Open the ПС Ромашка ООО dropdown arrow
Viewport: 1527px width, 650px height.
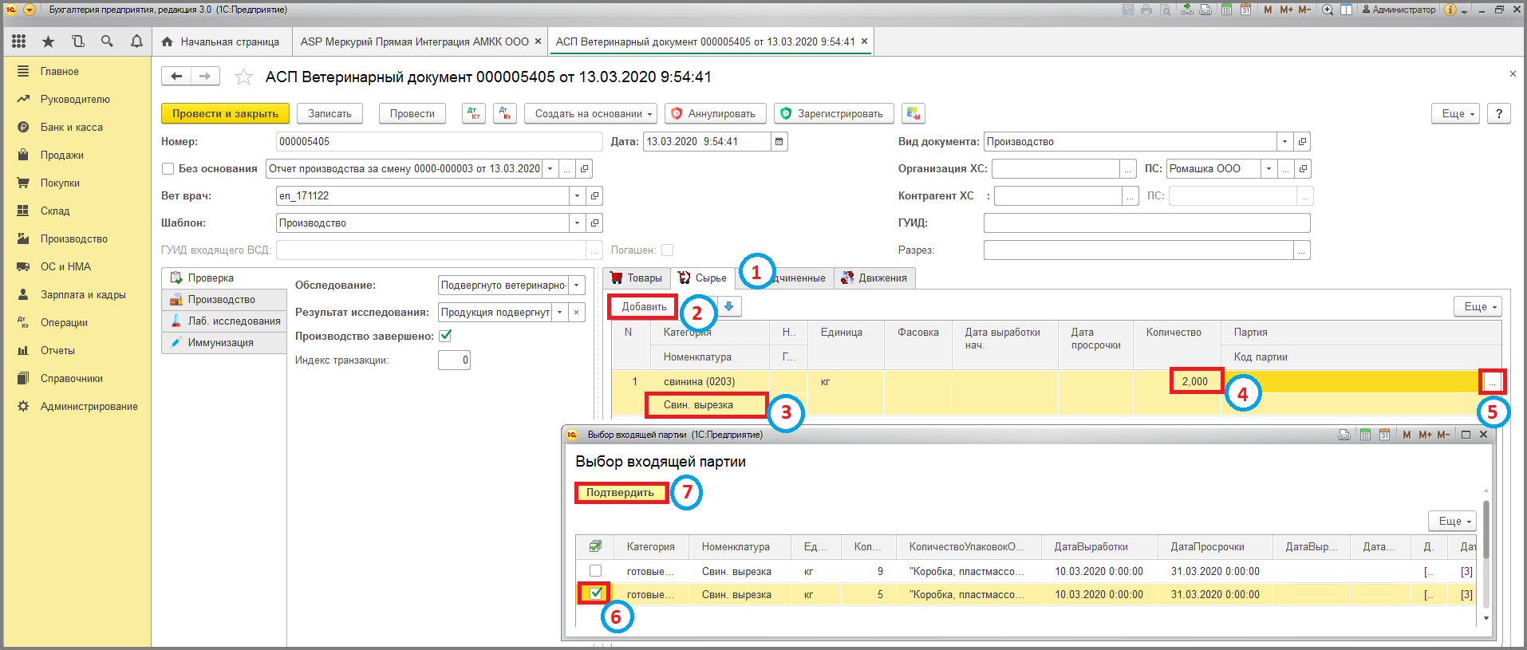click(x=1269, y=168)
